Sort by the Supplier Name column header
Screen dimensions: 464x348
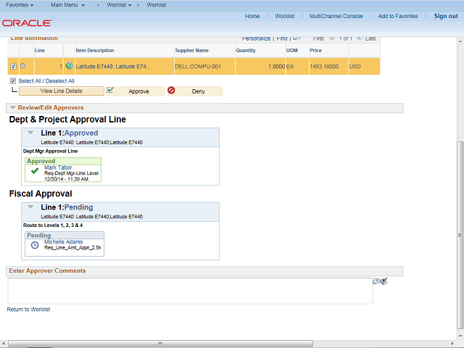191,50
